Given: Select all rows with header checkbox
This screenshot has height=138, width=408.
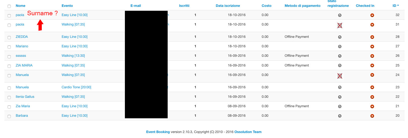Looking at the screenshot, I should [x=9, y=6].
